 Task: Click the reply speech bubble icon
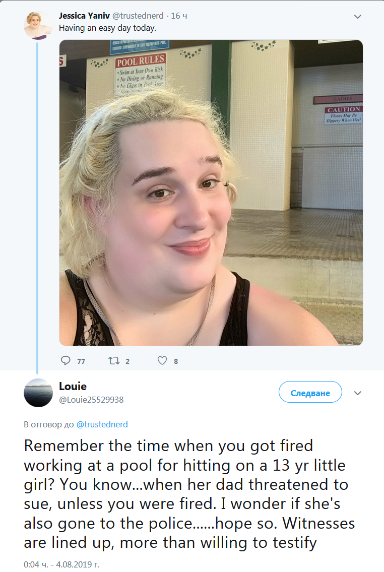pyautogui.click(x=66, y=360)
